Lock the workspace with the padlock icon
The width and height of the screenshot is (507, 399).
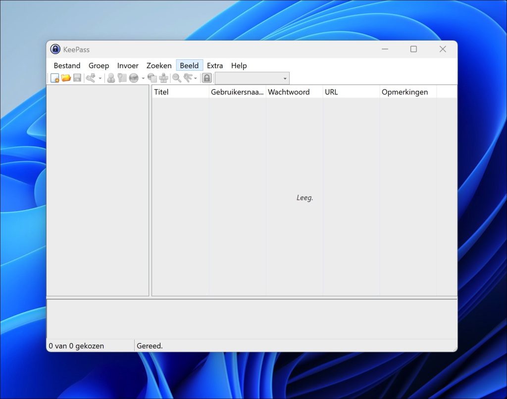coord(207,78)
